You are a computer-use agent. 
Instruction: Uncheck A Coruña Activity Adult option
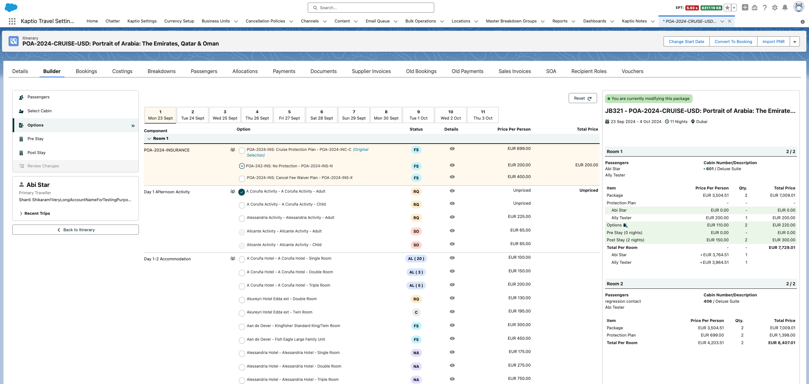click(242, 192)
